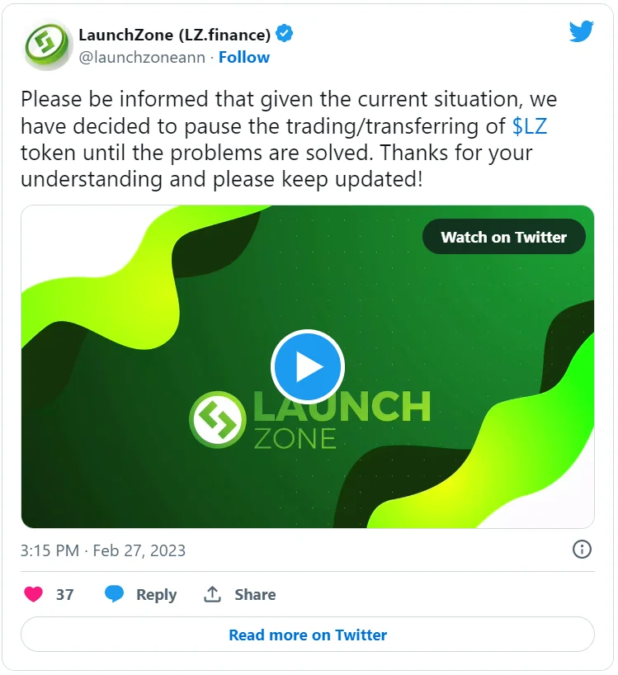Select the Reply text label
Image resolution: width=618 pixels, height=675 pixels.
pyautogui.click(x=156, y=594)
